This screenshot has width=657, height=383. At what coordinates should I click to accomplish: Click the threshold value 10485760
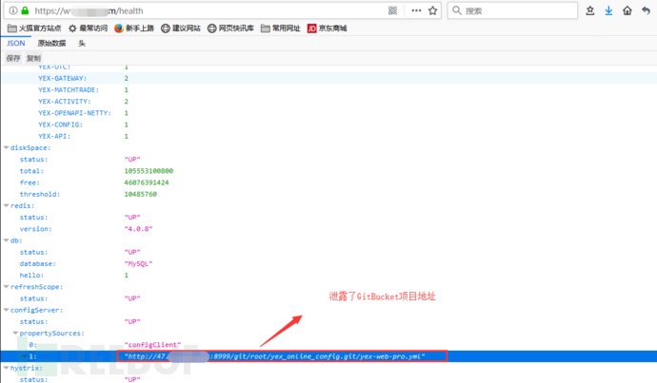[x=140, y=194]
